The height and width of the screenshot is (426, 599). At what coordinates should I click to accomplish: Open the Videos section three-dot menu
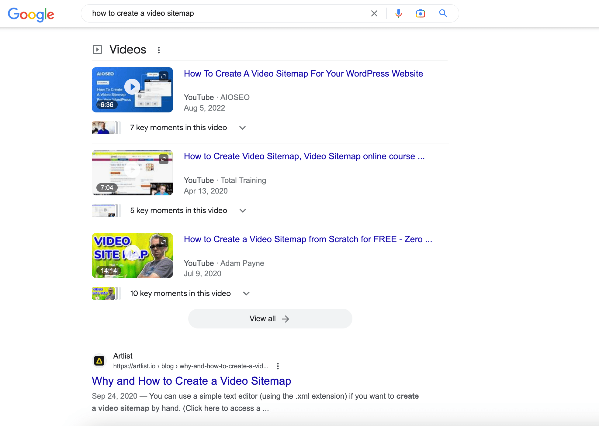pyautogui.click(x=159, y=50)
